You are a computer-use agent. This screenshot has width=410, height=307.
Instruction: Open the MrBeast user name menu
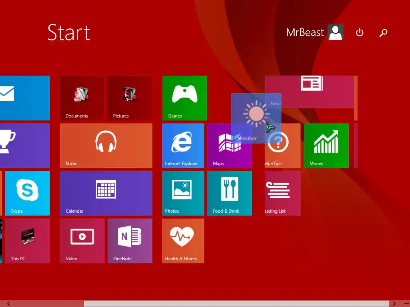pyautogui.click(x=305, y=32)
